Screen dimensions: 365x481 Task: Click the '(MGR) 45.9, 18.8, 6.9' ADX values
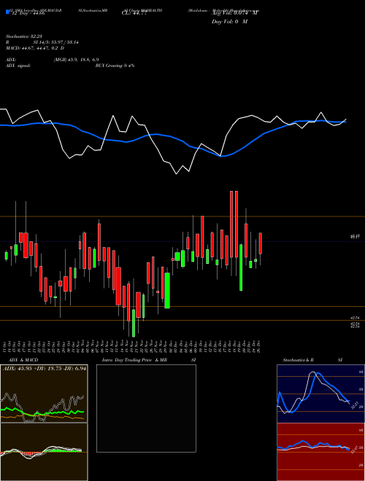point(76,60)
